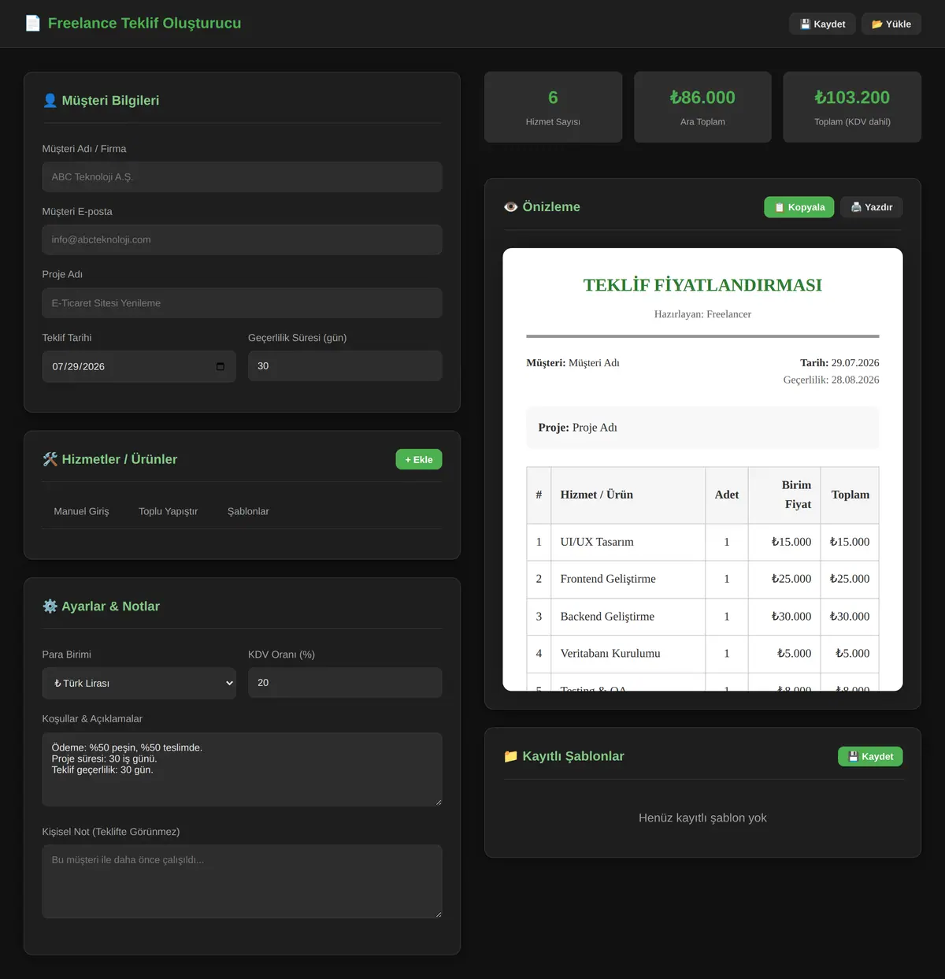Click Veritabanı Kurulumu in the preview table
945x979 pixels.
610,654
